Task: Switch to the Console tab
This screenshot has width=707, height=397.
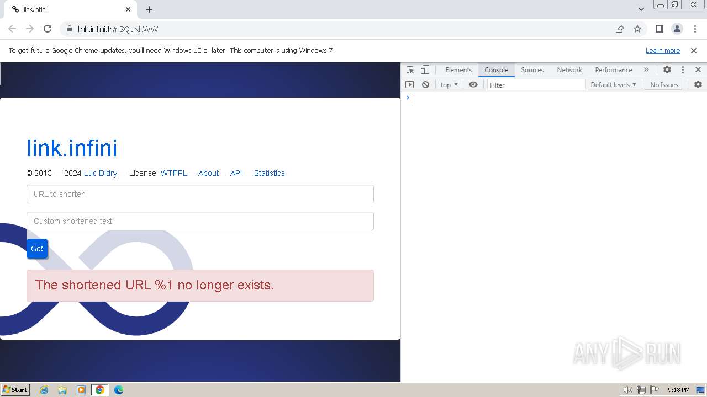Action: click(496, 70)
